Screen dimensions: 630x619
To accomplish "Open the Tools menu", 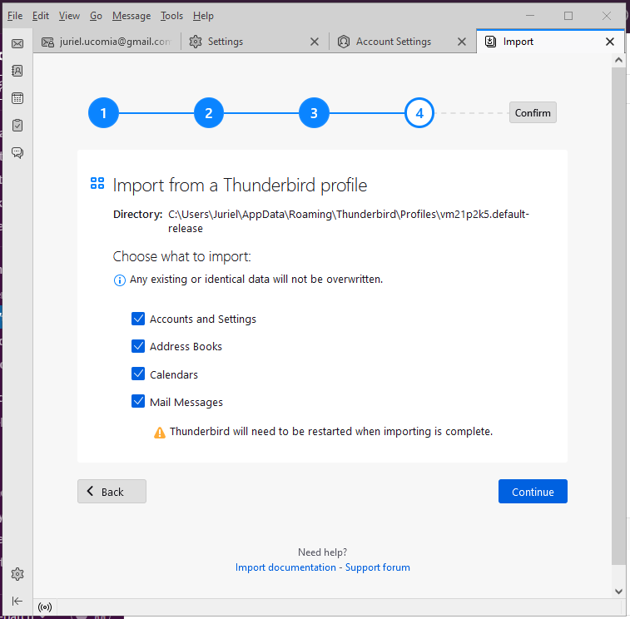I will tap(171, 16).
